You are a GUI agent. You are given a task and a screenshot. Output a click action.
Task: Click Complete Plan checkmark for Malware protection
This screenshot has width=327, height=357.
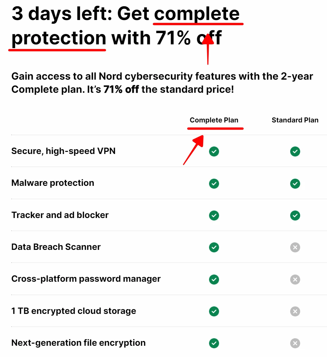point(214,184)
